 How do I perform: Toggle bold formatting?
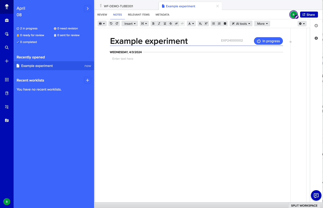coord(153,24)
